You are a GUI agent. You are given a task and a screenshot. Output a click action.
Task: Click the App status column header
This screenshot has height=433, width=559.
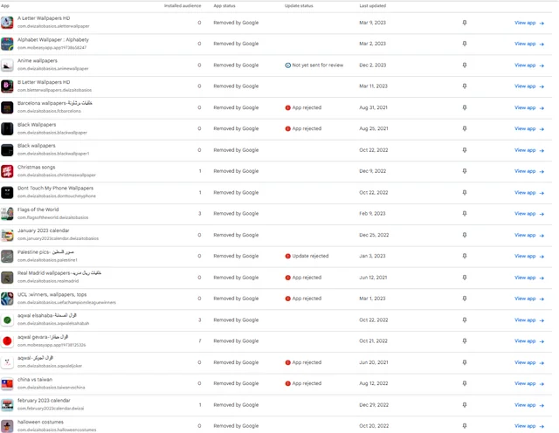pyautogui.click(x=224, y=5)
